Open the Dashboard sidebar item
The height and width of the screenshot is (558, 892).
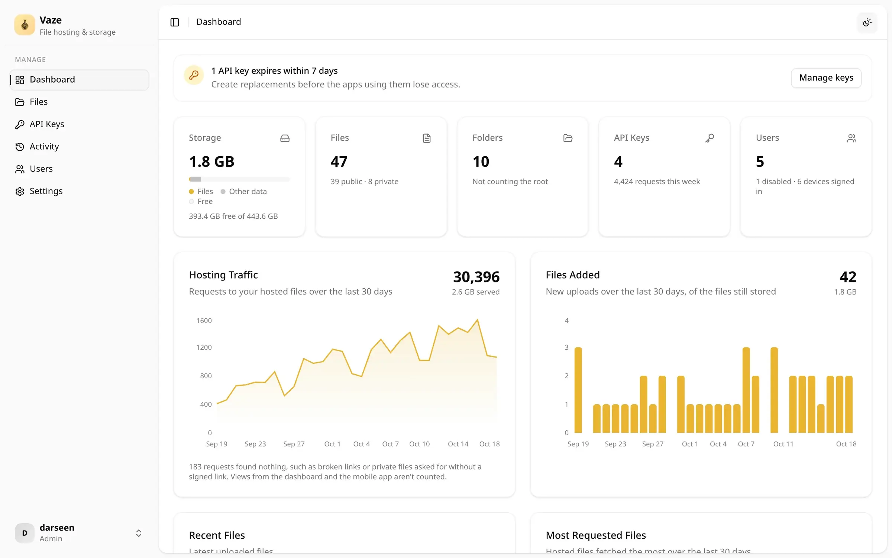coord(80,80)
